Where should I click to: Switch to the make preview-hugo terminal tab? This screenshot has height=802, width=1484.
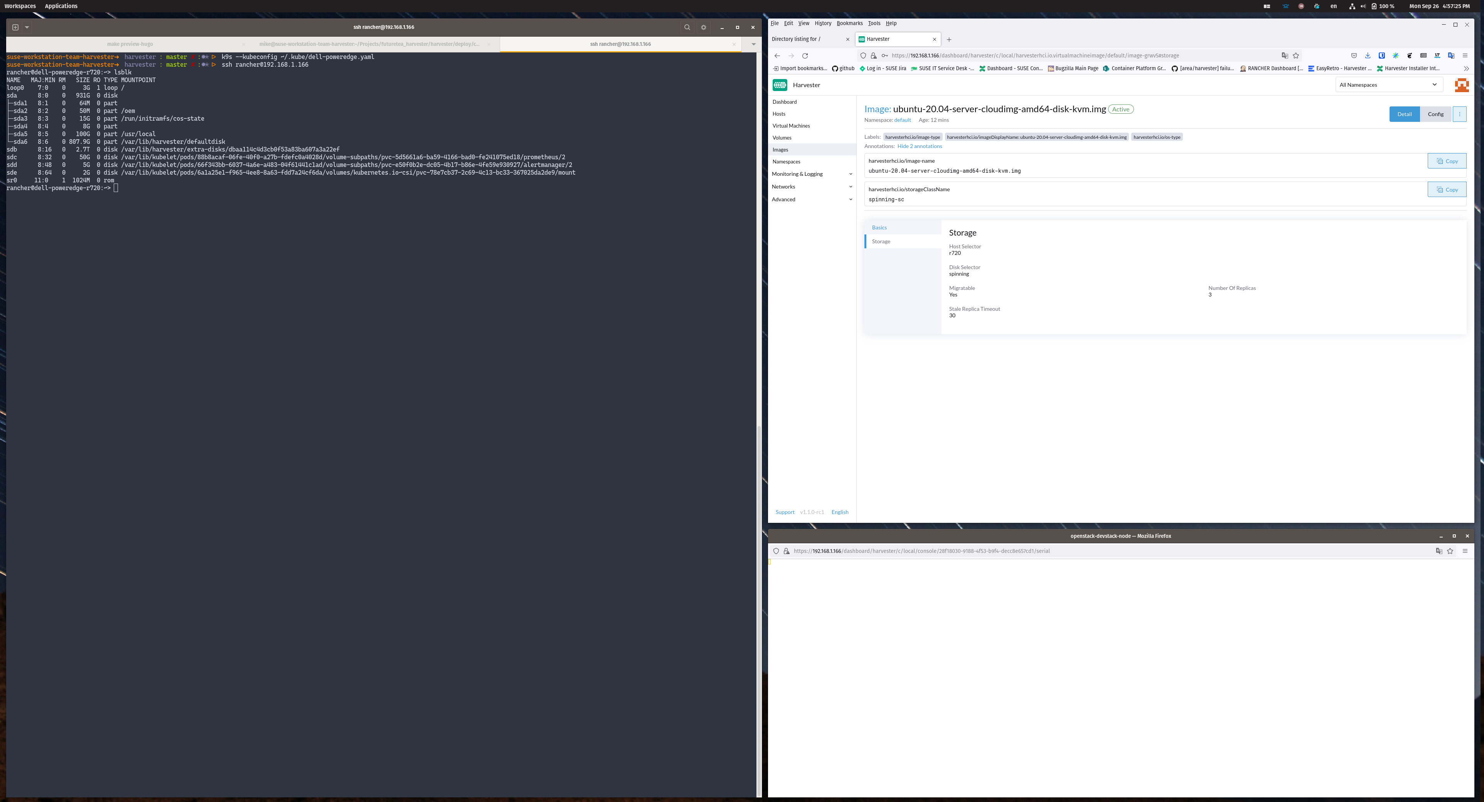130,44
